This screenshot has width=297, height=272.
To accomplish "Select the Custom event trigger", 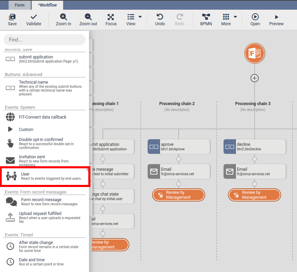I will 44,130.
